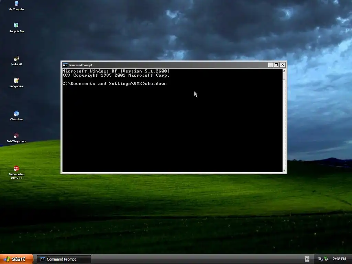This screenshot has width=352, height=264.
Task: Click the 'C:\Documents and Settings\VM2>' prompt
Action: [104, 84]
